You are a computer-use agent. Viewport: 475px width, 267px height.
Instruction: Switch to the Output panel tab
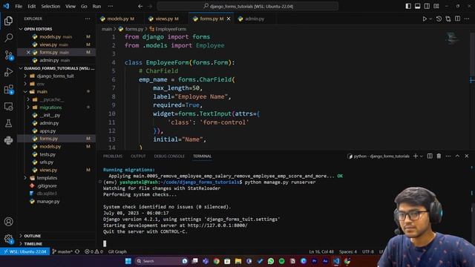point(138,156)
